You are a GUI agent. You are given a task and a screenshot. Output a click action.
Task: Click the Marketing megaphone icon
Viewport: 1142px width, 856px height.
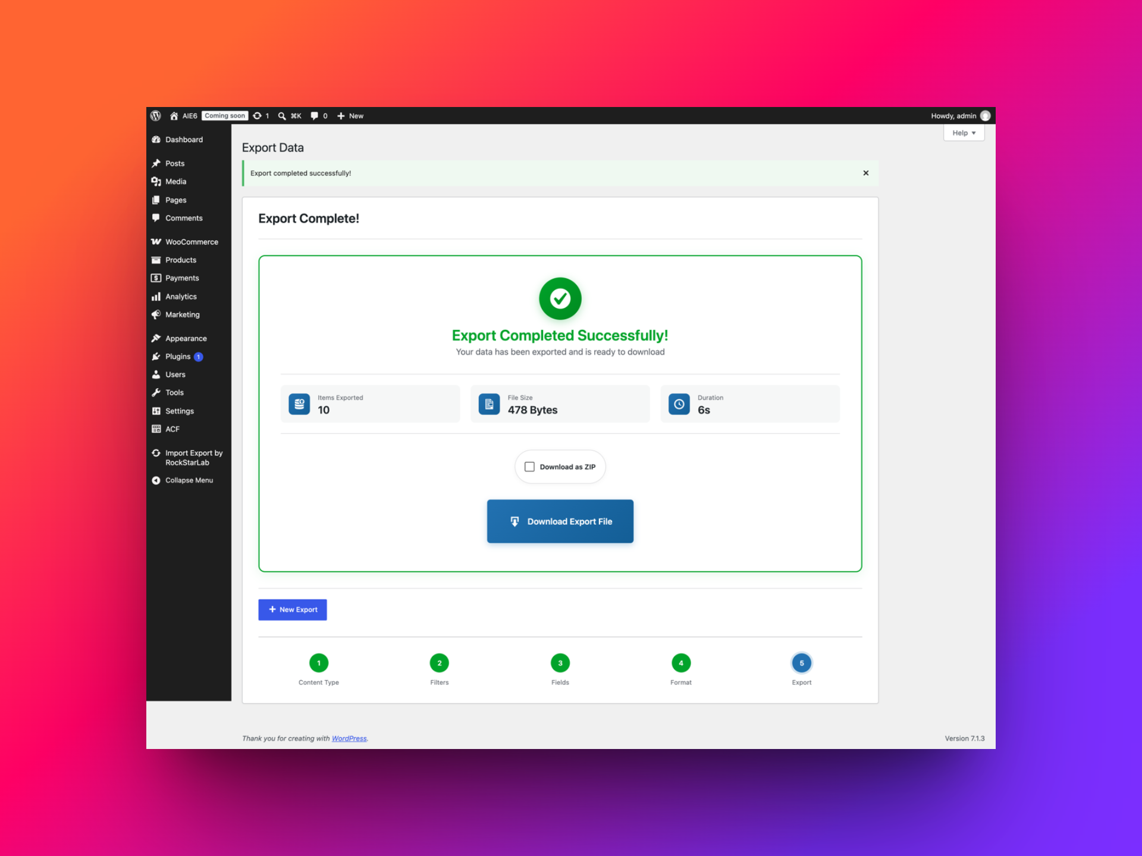(156, 314)
